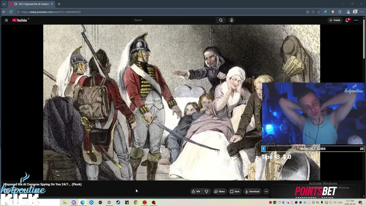Viewport: 366px width, 206px height.
Task: Start voice search with microphone icon
Action: click(x=232, y=20)
